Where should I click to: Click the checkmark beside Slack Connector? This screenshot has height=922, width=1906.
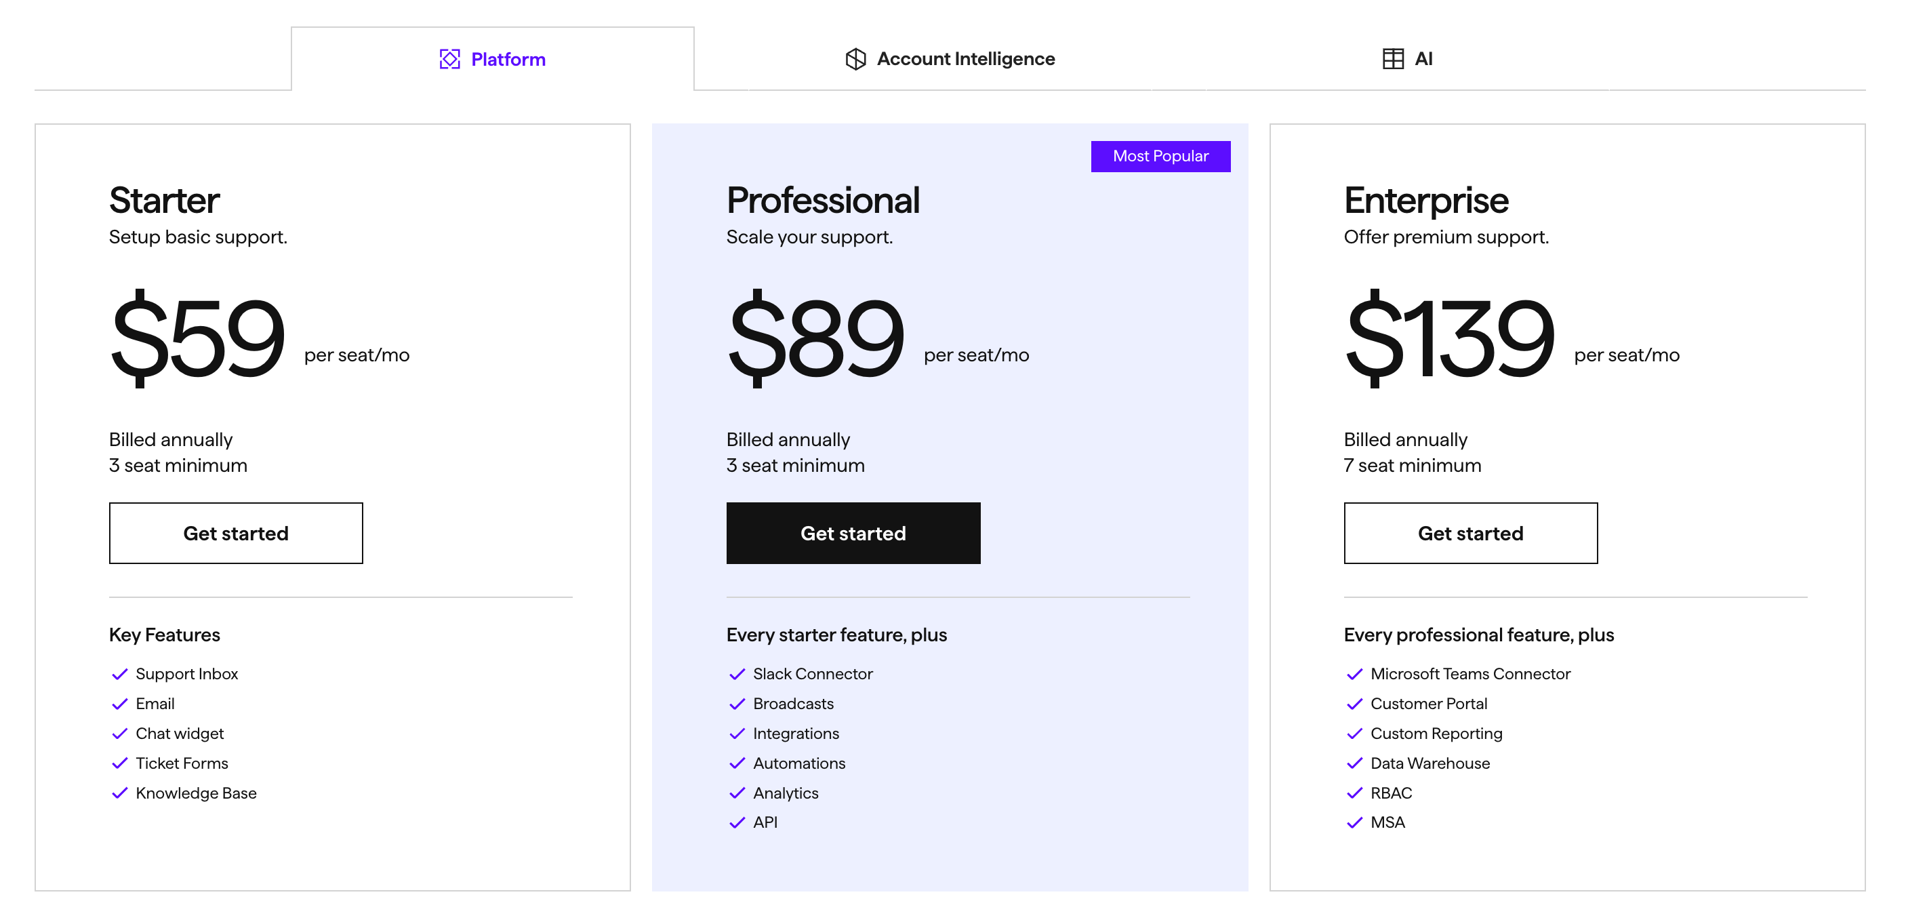click(x=737, y=674)
